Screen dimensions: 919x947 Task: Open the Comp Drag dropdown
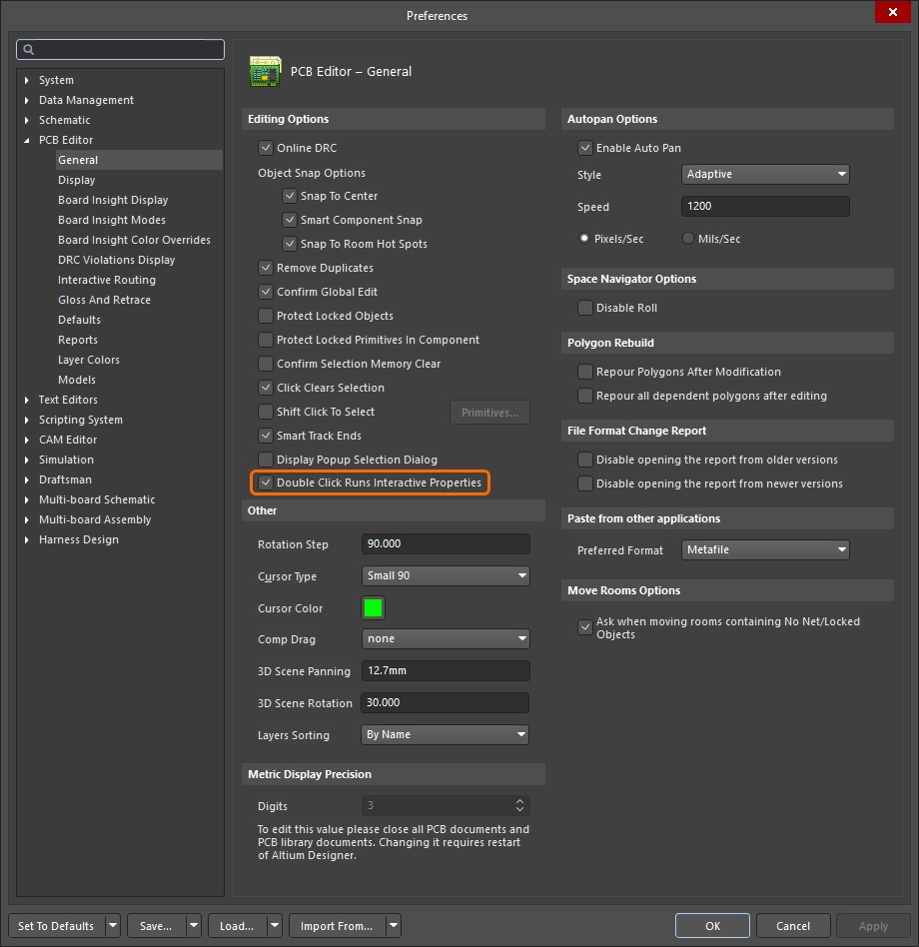pyautogui.click(x=446, y=639)
